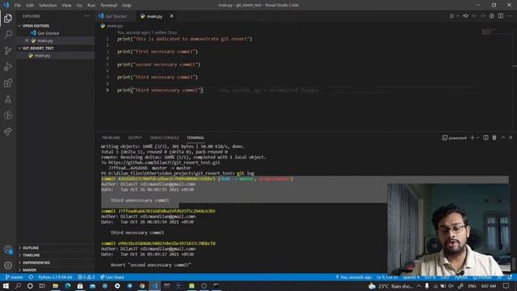The width and height of the screenshot is (517, 291).
Task: Open the split editor right icon
Action: coord(501,16)
